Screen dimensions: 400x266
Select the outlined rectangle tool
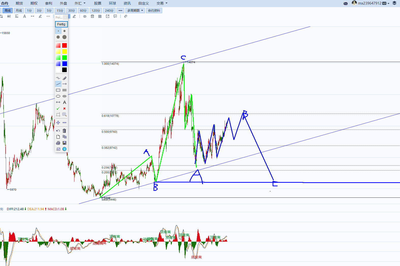(x=58, y=90)
